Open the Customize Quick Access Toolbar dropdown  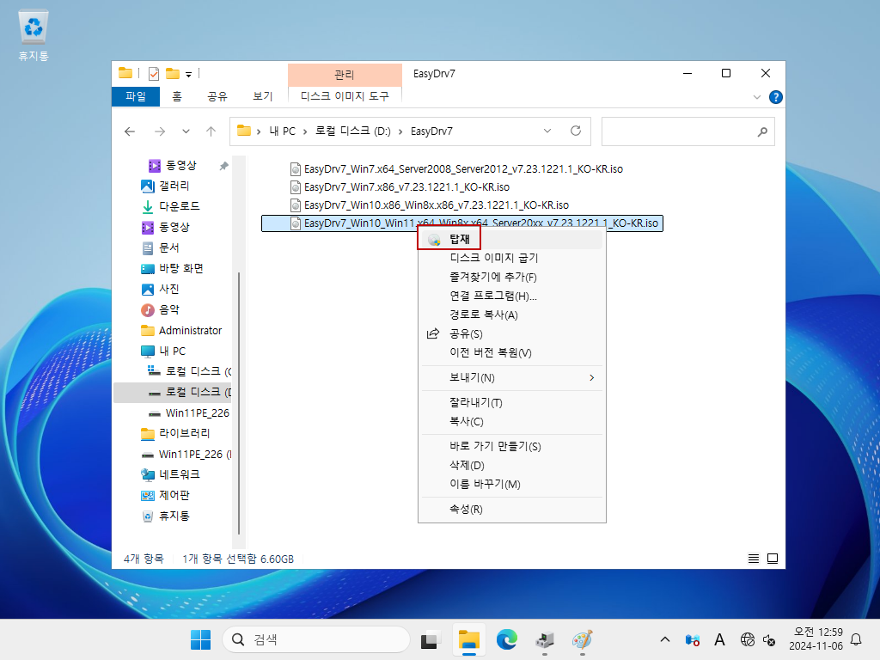click(188, 74)
